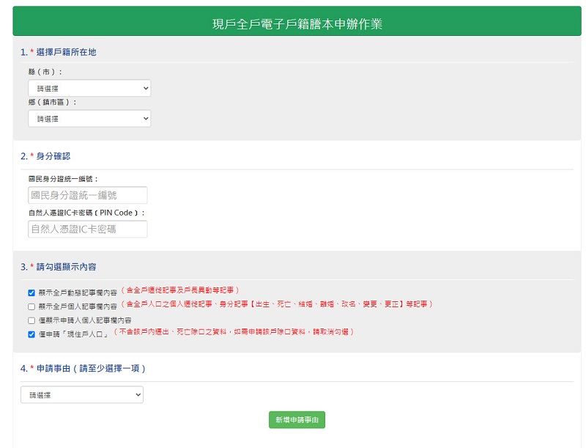The height and width of the screenshot is (448, 586).
Task: Check 顯示全戶個人記事欄內容 checkbox
Action: pyautogui.click(x=31, y=306)
